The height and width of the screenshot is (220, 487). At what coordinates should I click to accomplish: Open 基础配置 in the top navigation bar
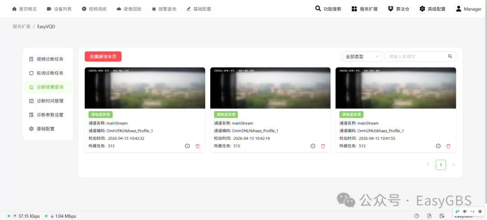pos(199,9)
